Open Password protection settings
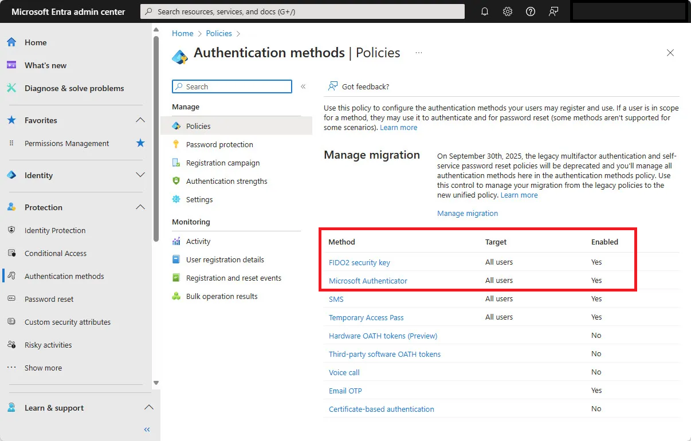 click(221, 144)
